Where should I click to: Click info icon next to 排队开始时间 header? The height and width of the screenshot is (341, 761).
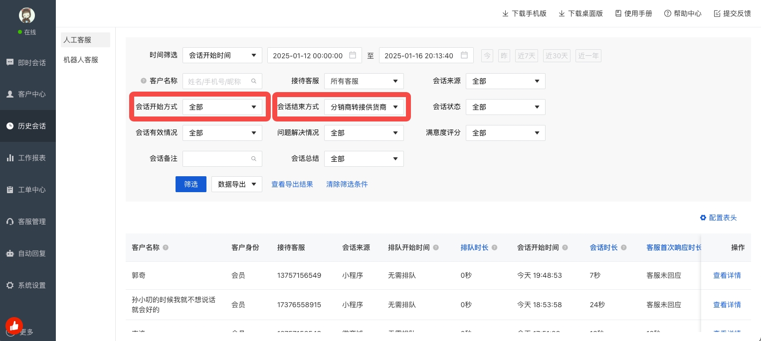point(436,247)
